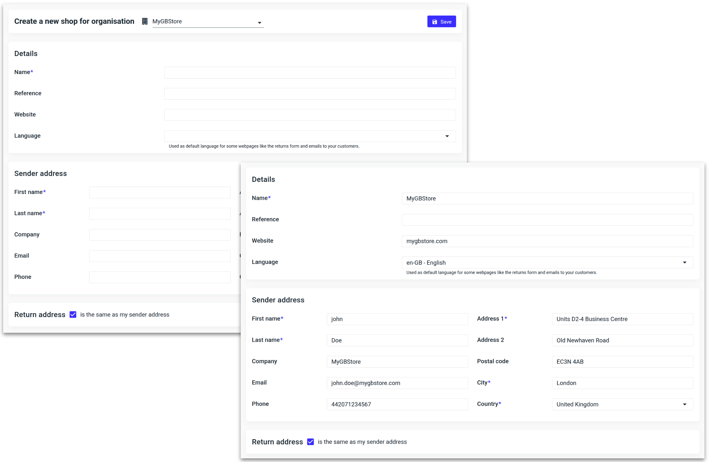Click the empty sender First name field
The image size is (709, 462).
[160, 192]
